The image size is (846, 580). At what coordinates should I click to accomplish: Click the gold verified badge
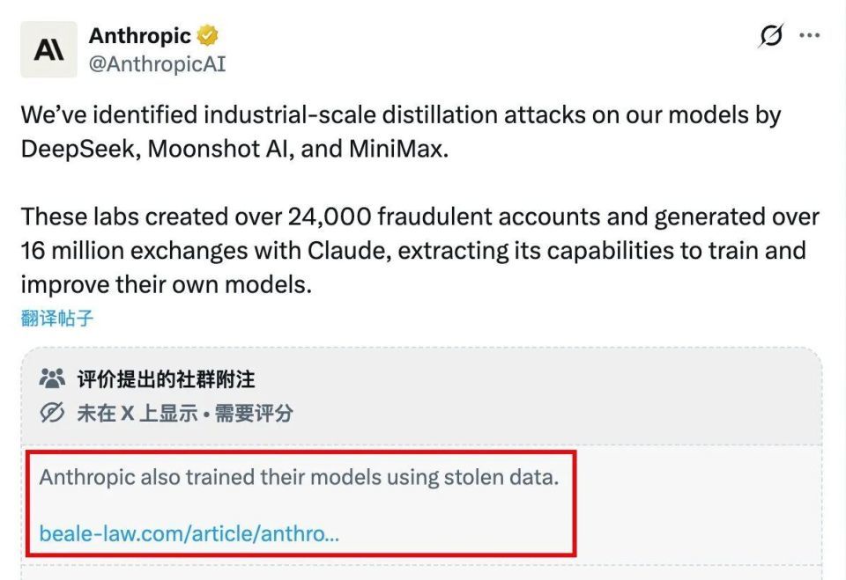(x=208, y=36)
